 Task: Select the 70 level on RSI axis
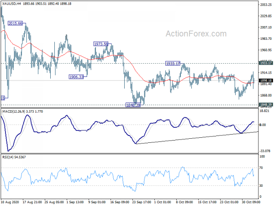click(262, 168)
